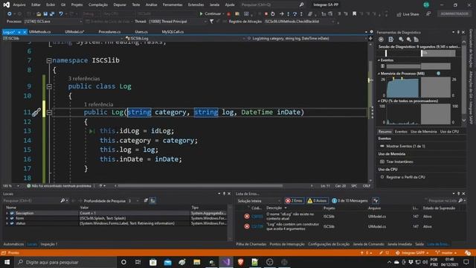Viewport: 476px width, 268px height.
Task: Switch to the Automáticos tab
Action: coord(13,244)
